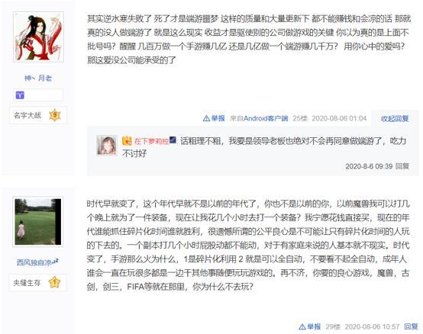Screen dimensions: 423x334
Task: Open 名字大战 level badge
Action: tap(38, 115)
